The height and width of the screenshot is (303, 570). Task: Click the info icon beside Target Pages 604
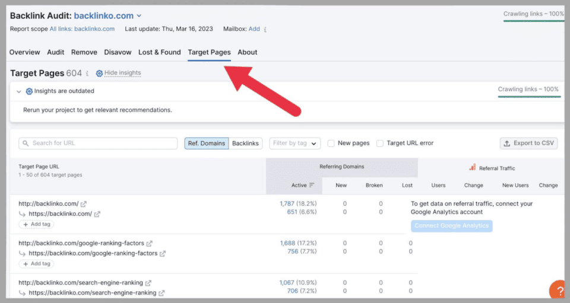[87, 74]
